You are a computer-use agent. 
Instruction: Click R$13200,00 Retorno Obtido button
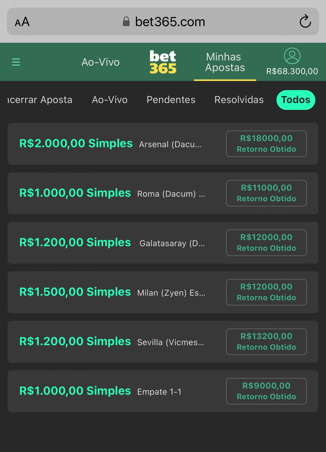(266, 342)
